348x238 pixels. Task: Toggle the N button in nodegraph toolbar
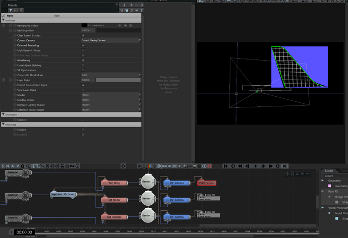coord(8,166)
